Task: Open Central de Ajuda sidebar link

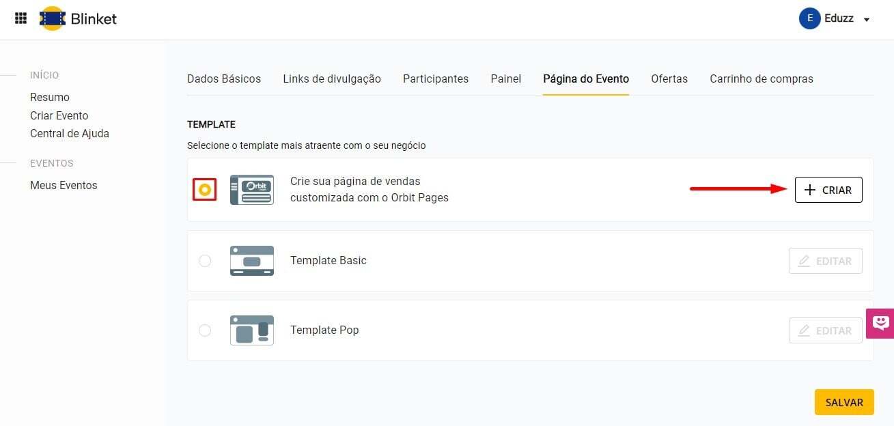Action: [70, 133]
